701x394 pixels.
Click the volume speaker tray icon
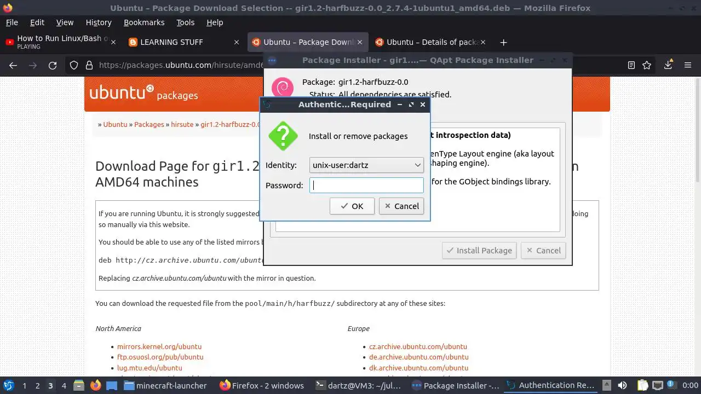[622, 385]
